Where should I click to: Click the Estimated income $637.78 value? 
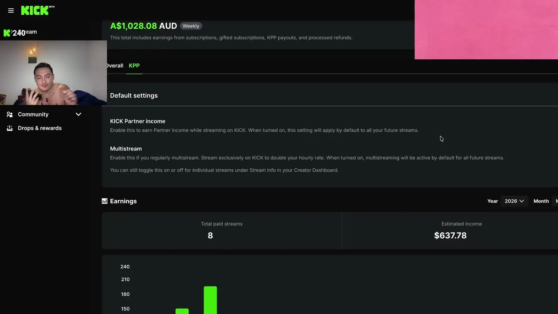click(450, 235)
